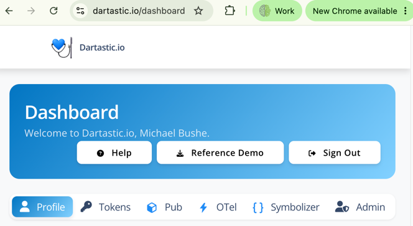The height and width of the screenshot is (226, 413).
Task: Click the Welcome to Dartastic.io, Michael Bushe text
Action: coord(117,133)
